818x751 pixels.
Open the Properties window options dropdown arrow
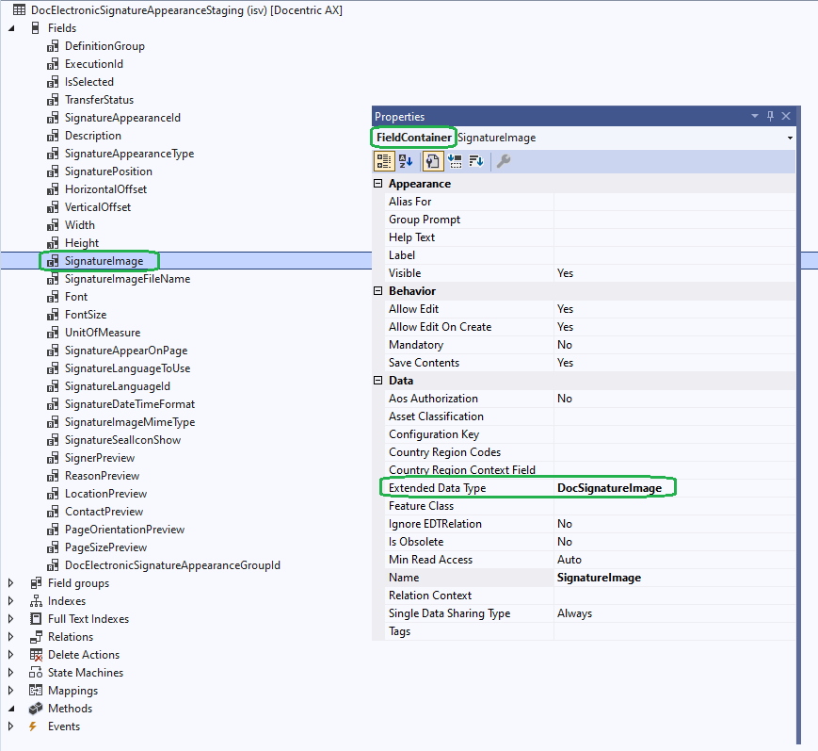[x=755, y=116]
